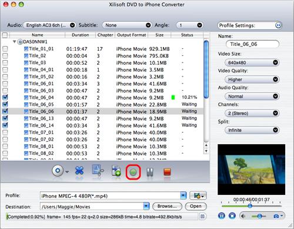Screen dimensions: 294x229
Task: Check the Title_07_01 checkbox
Action: point(5,132)
